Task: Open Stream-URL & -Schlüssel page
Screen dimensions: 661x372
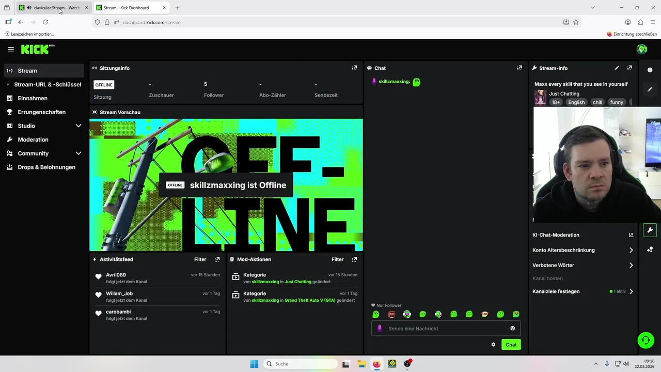Action: [x=44, y=84]
